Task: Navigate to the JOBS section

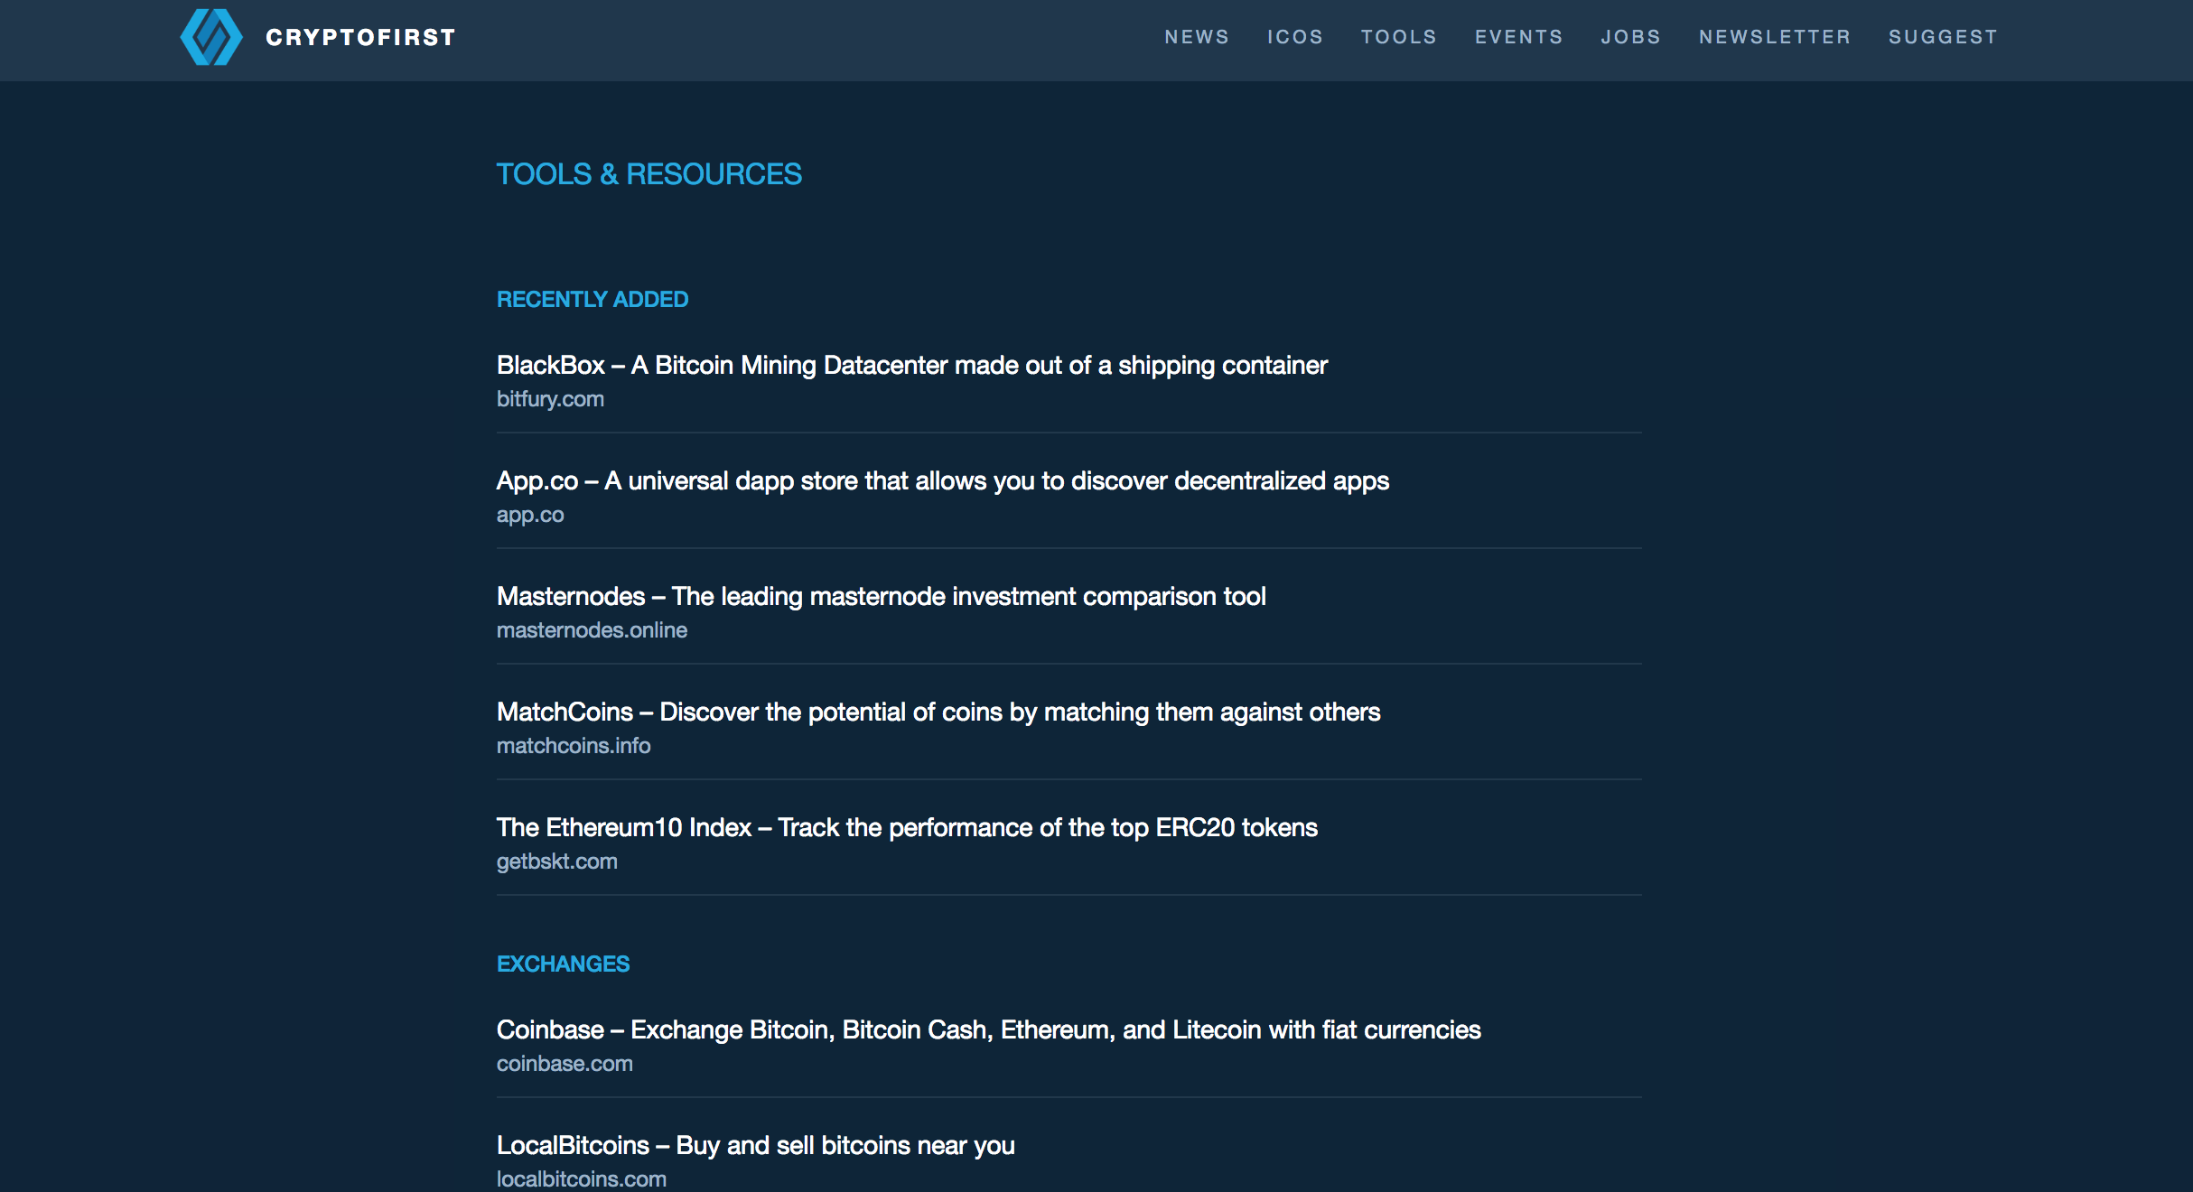Action: (1631, 37)
